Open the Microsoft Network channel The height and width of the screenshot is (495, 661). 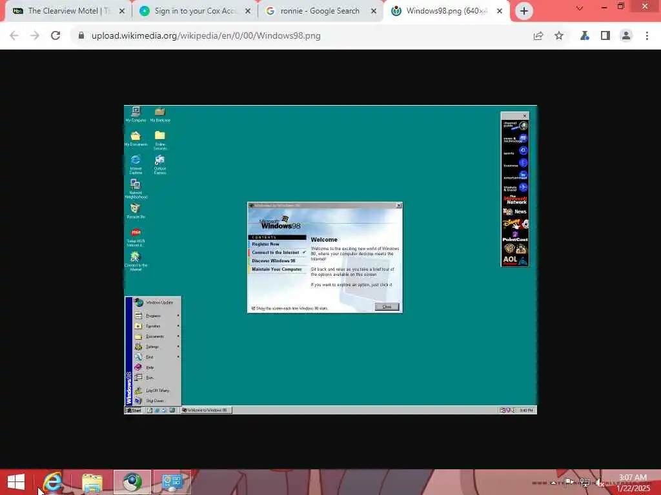click(x=515, y=200)
